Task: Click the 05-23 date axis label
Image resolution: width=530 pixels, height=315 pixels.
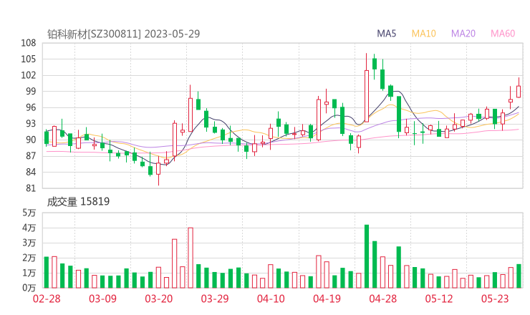Action: (495, 299)
